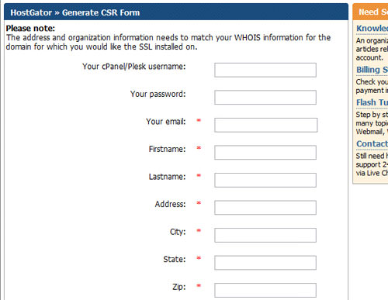Click into the Firstname field
The width and height of the screenshot is (388, 300).
click(265, 153)
